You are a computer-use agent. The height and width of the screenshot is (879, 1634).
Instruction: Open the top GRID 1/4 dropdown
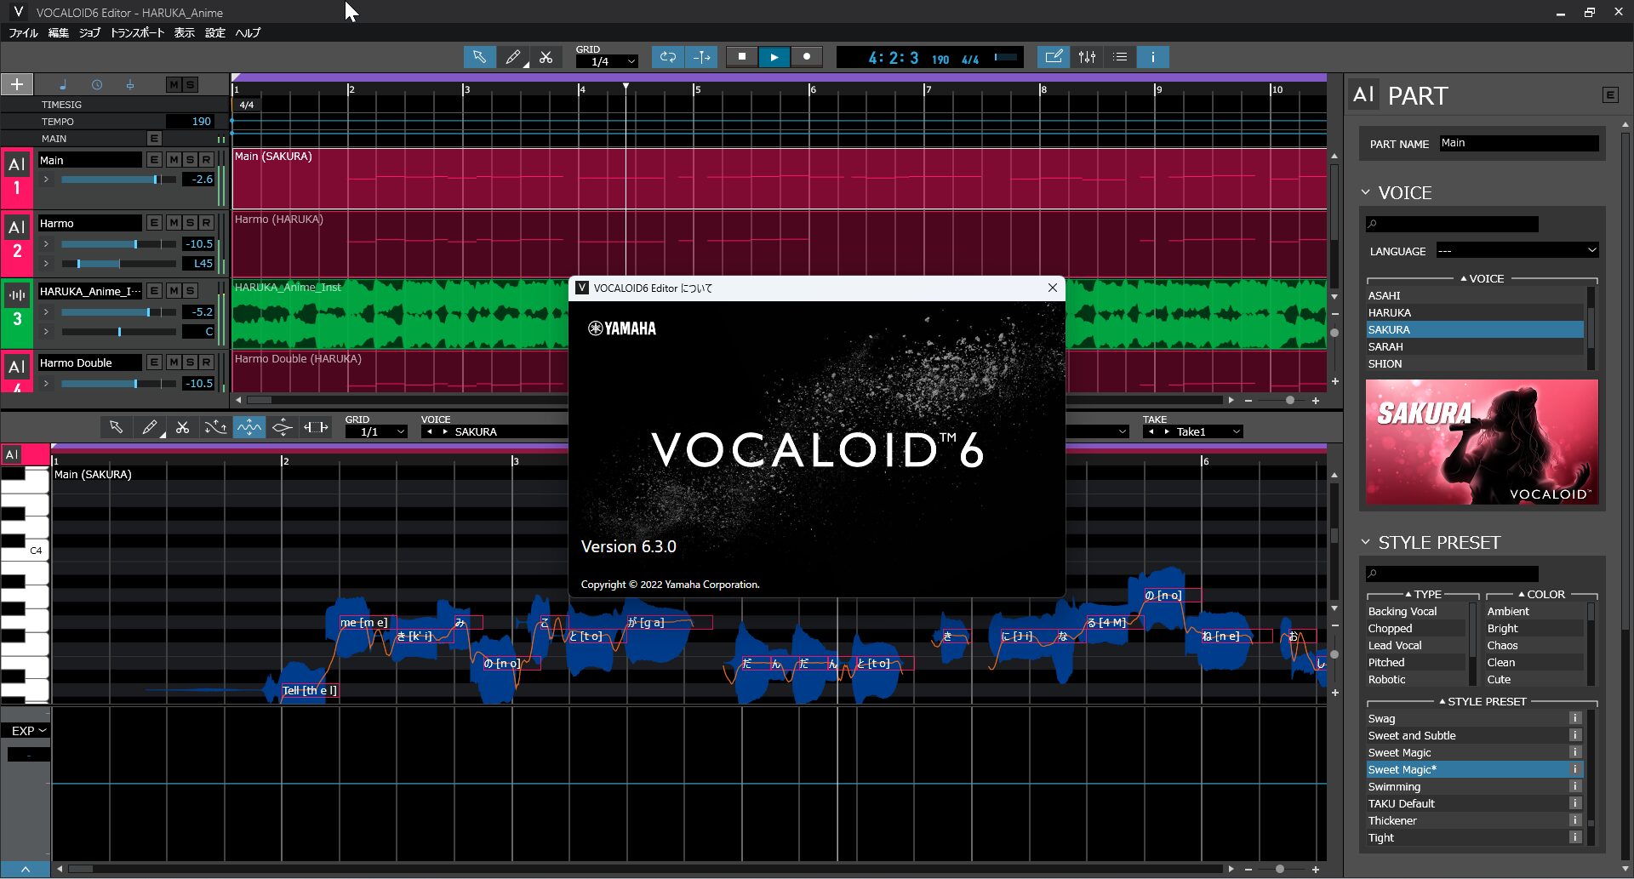pyautogui.click(x=607, y=61)
